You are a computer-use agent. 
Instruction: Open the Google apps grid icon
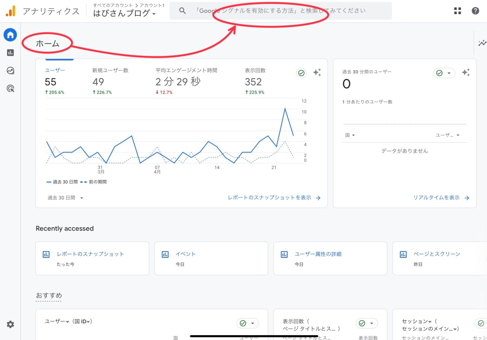(x=458, y=11)
